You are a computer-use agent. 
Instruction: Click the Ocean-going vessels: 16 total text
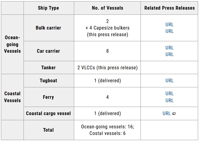tap(107, 127)
